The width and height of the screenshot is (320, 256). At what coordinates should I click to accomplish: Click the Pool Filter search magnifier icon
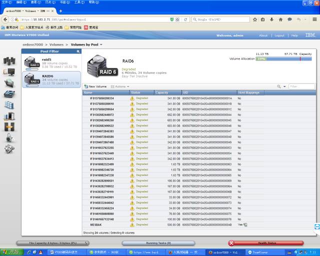pos(78,51)
